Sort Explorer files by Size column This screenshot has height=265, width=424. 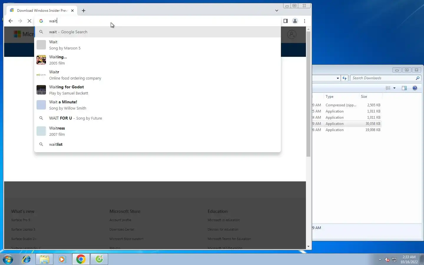[x=371, y=97]
